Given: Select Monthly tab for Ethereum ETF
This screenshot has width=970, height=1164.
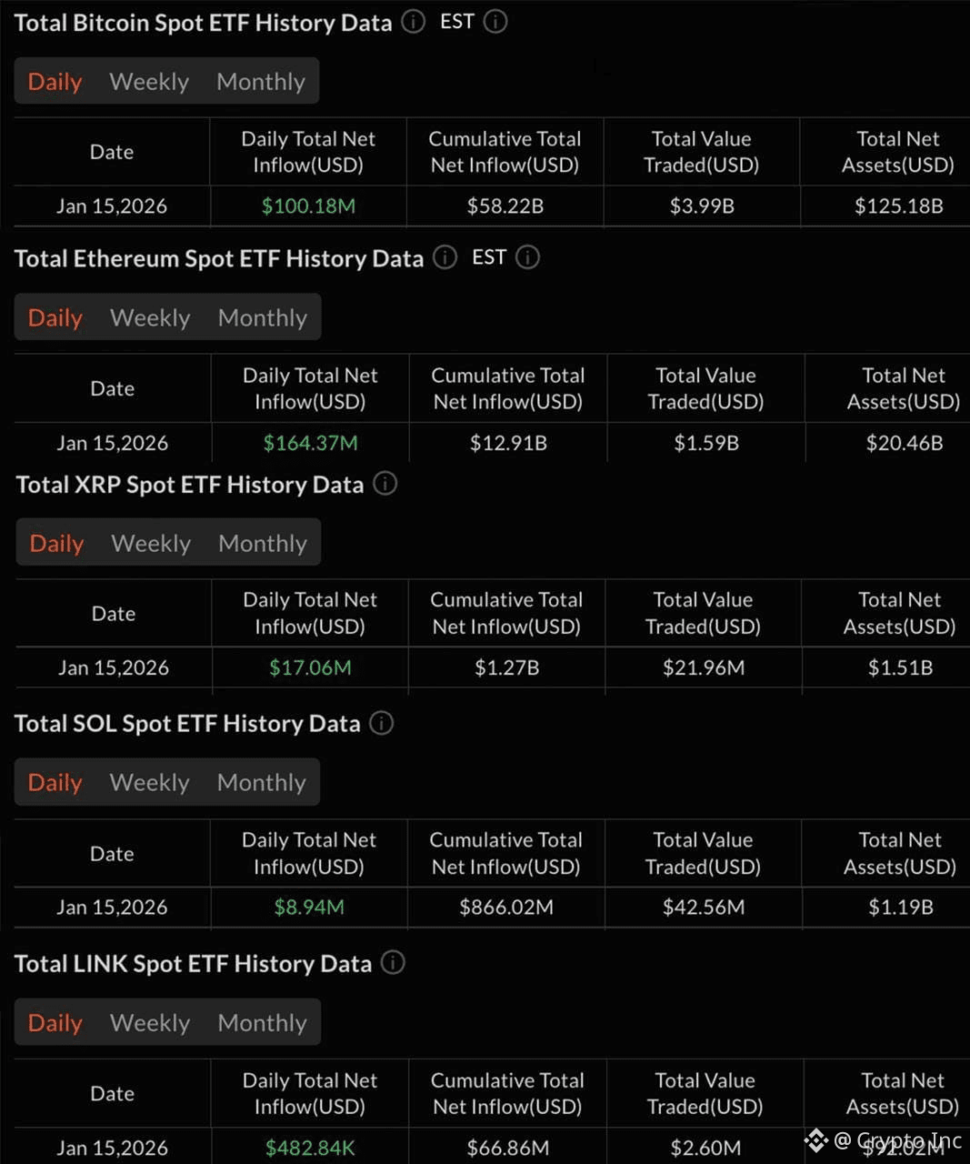Looking at the screenshot, I should tap(263, 318).
